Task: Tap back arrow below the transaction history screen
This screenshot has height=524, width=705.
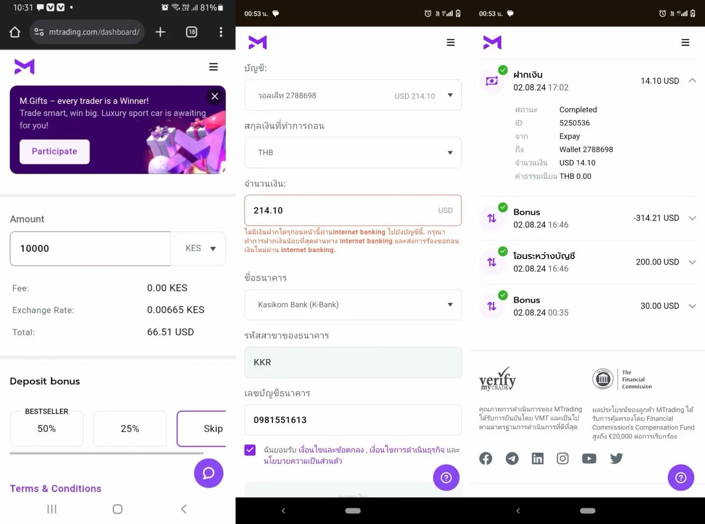Action: click(518, 510)
